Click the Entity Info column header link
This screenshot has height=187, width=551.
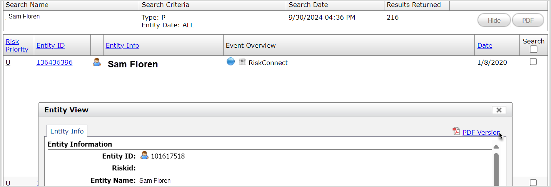[x=122, y=45]
